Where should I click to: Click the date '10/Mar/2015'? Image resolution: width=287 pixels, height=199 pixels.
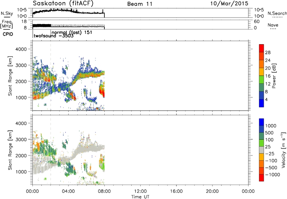pos(229,3)
